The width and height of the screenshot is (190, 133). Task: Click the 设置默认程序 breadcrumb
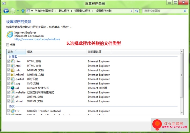click(x=83, y=11)
